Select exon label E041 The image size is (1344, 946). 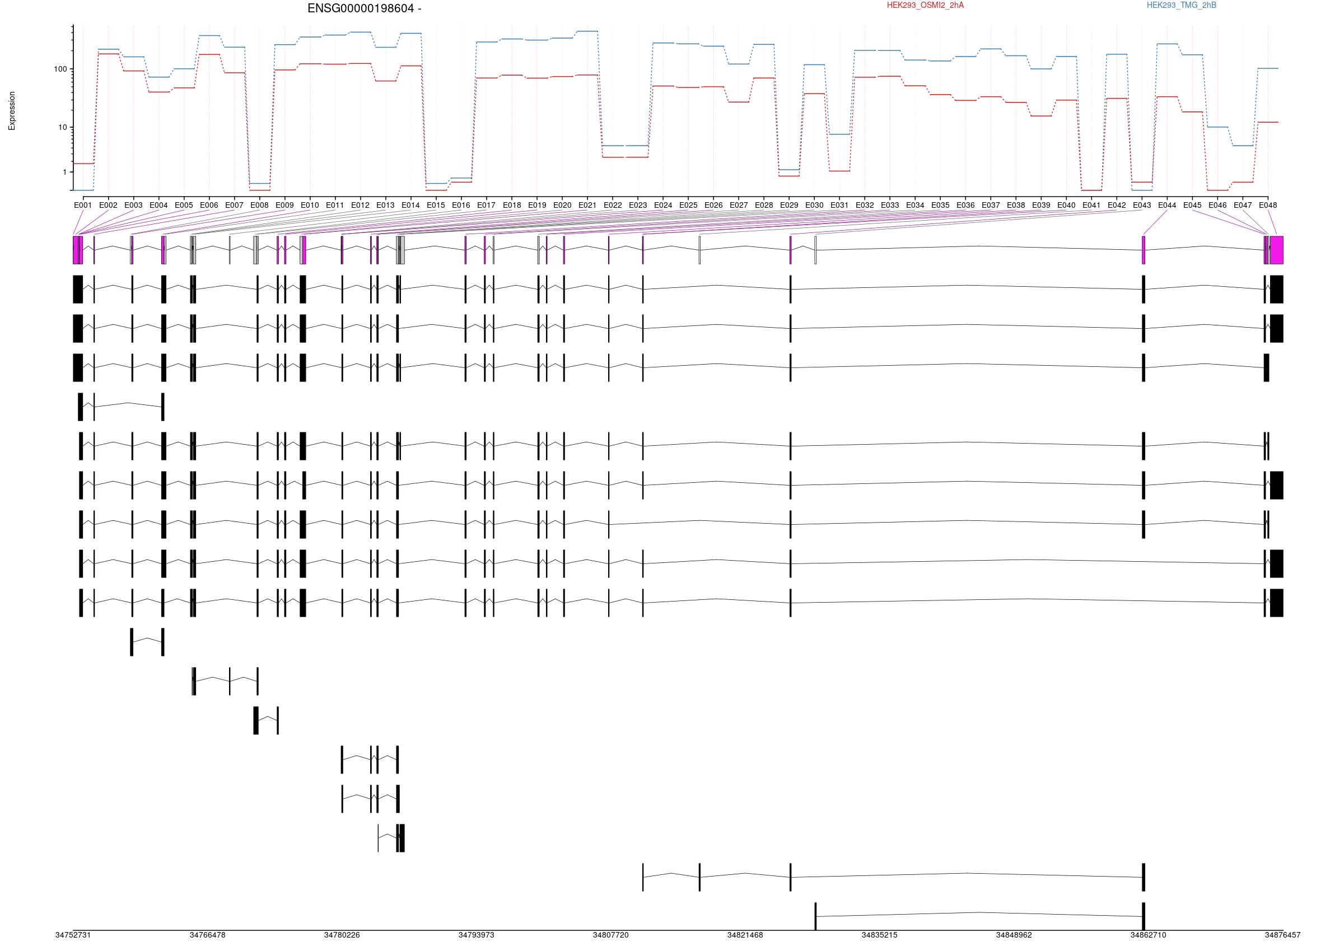click(1091, 206)
